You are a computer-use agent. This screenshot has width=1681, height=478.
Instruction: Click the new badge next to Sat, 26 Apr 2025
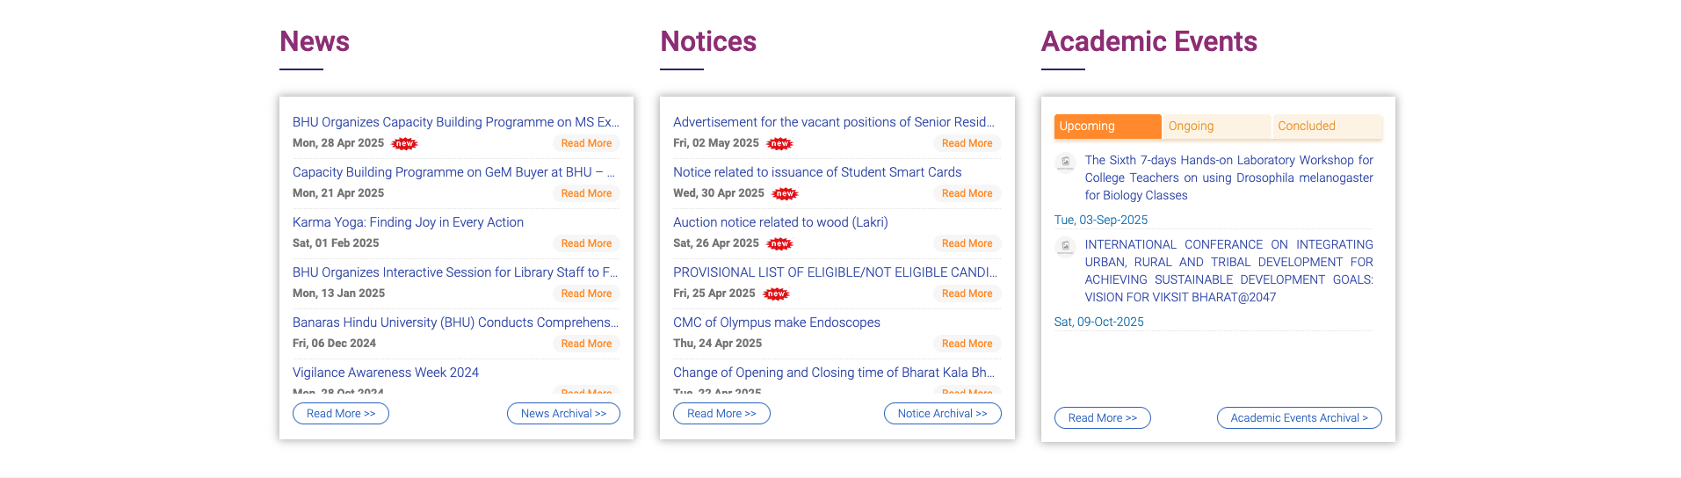(x=779, y=243)
